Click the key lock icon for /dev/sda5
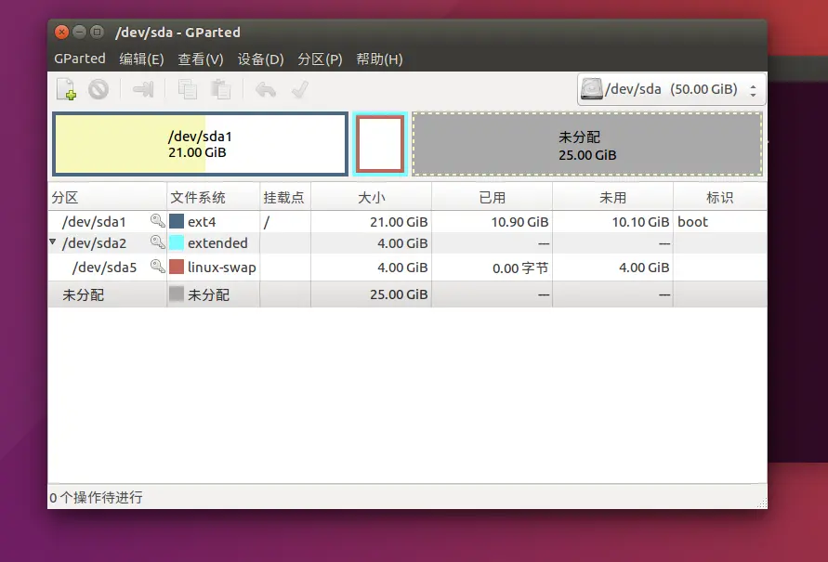The width and height of the screenshot is (828, 562). (157, 266)
